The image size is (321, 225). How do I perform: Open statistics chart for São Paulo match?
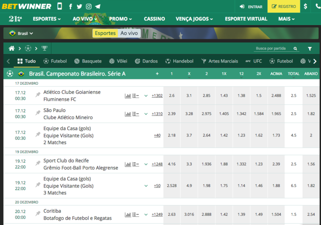[128, 114]
